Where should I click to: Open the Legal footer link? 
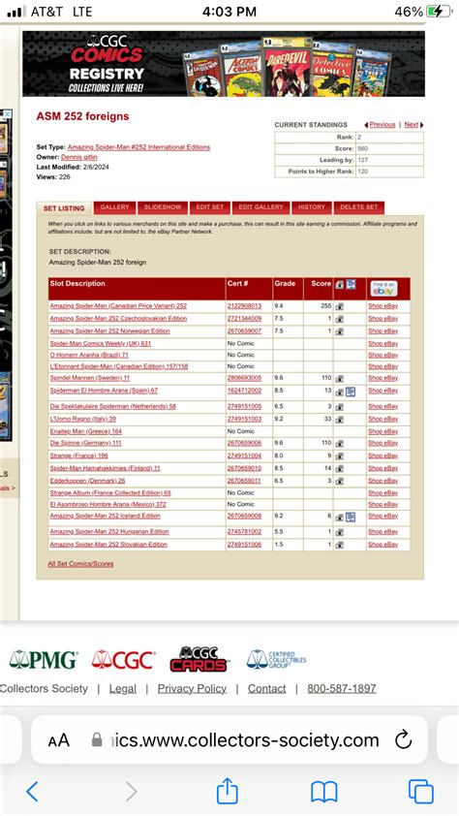click(123, 688)
